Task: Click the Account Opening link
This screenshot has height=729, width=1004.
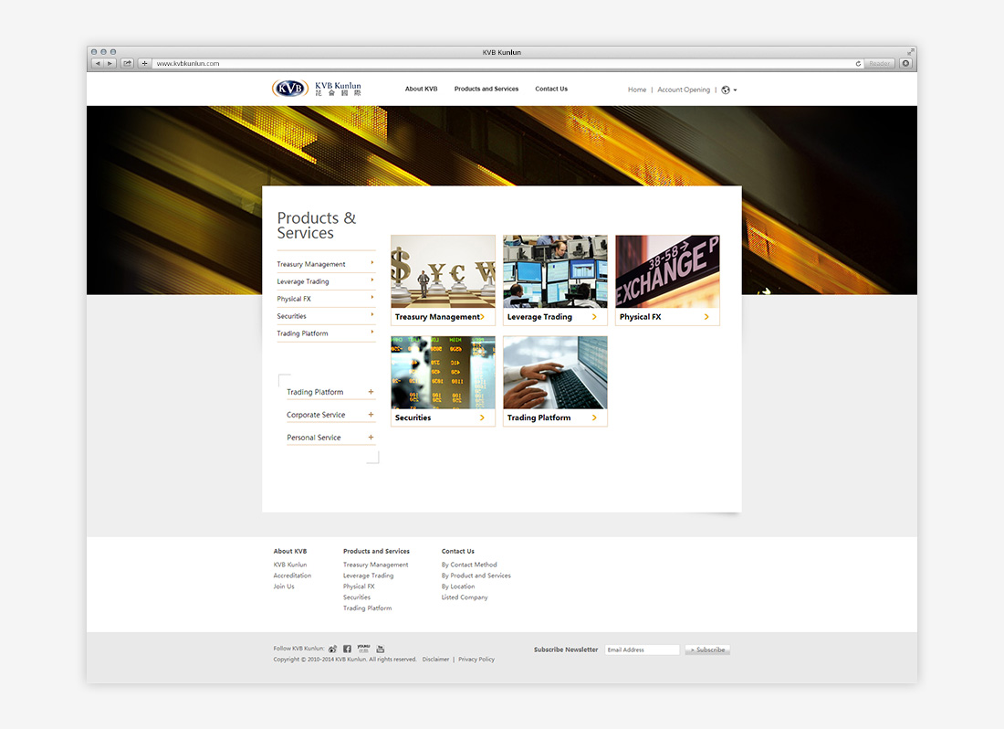Action: (683, 90)
